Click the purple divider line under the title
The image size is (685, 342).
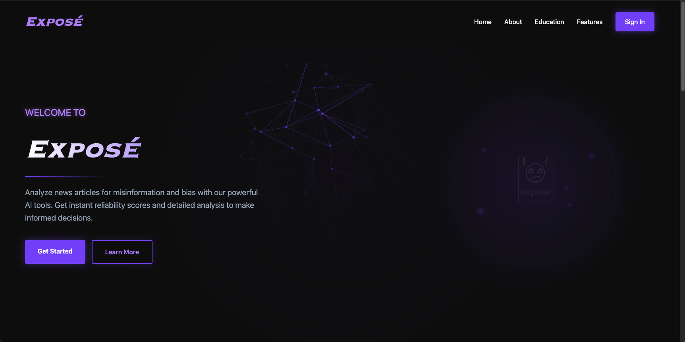[x=64, y=177]
